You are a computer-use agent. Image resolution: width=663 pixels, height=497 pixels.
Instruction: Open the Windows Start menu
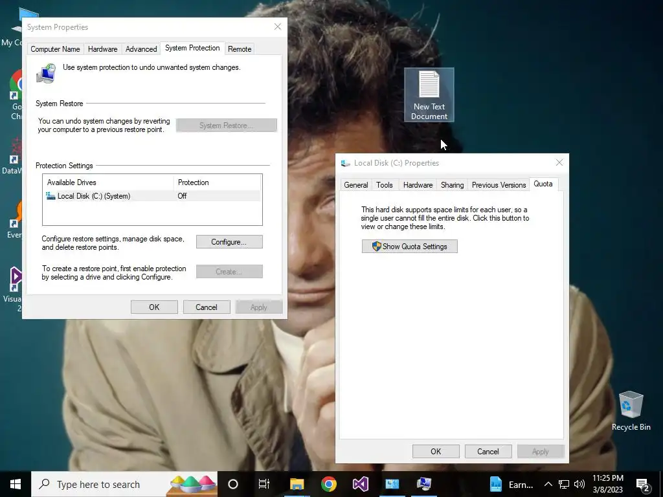pos(16,484)
